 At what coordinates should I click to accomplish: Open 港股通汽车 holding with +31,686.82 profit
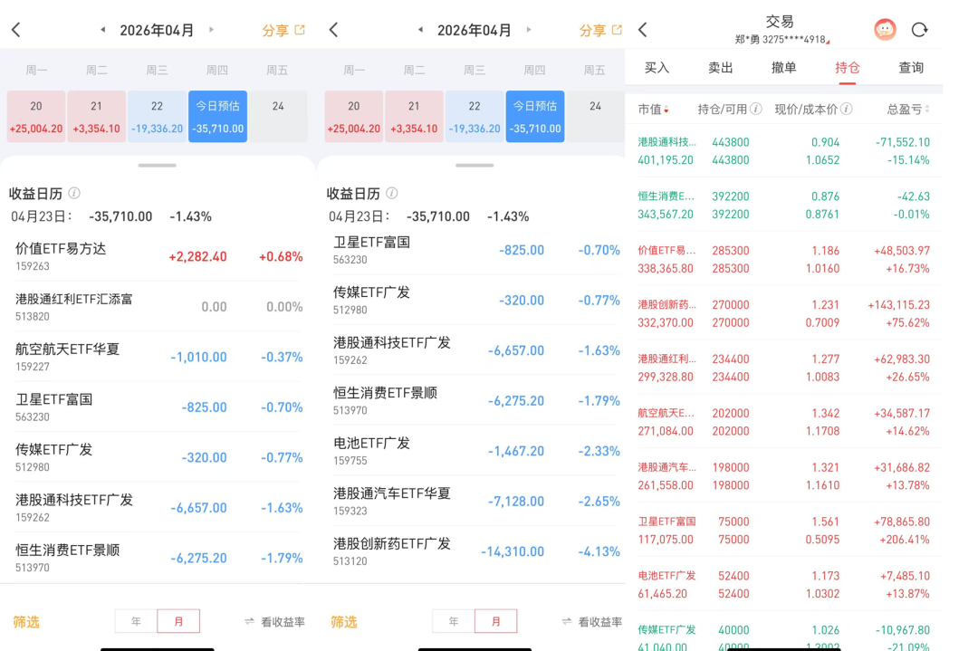click(784, 476)
